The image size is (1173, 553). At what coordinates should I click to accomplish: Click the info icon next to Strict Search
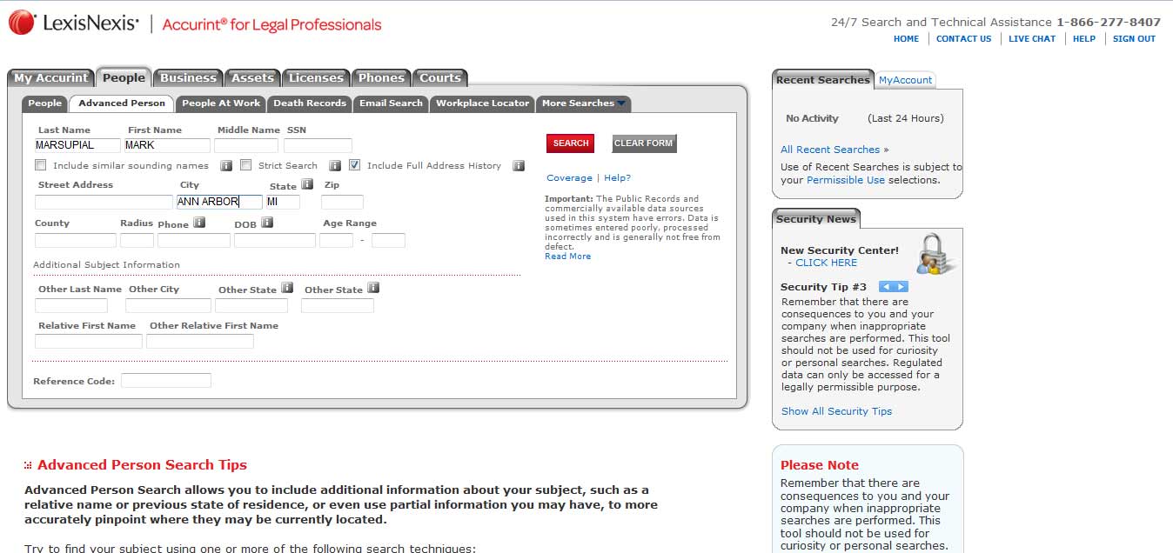(x=335, y=165)
